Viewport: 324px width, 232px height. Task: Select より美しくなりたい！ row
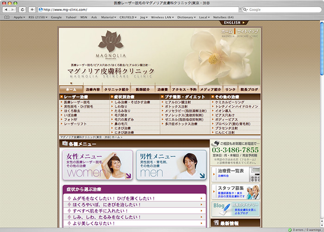135,223
